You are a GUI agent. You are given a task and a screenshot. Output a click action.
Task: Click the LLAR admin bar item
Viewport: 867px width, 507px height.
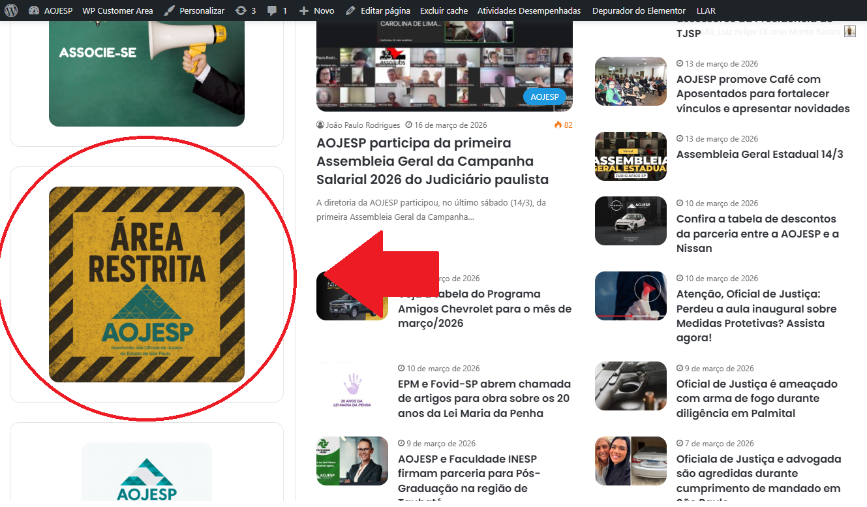705,10
